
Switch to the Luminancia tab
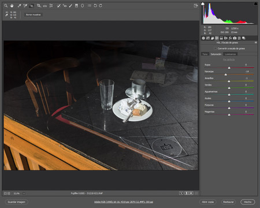coord(230,54)
